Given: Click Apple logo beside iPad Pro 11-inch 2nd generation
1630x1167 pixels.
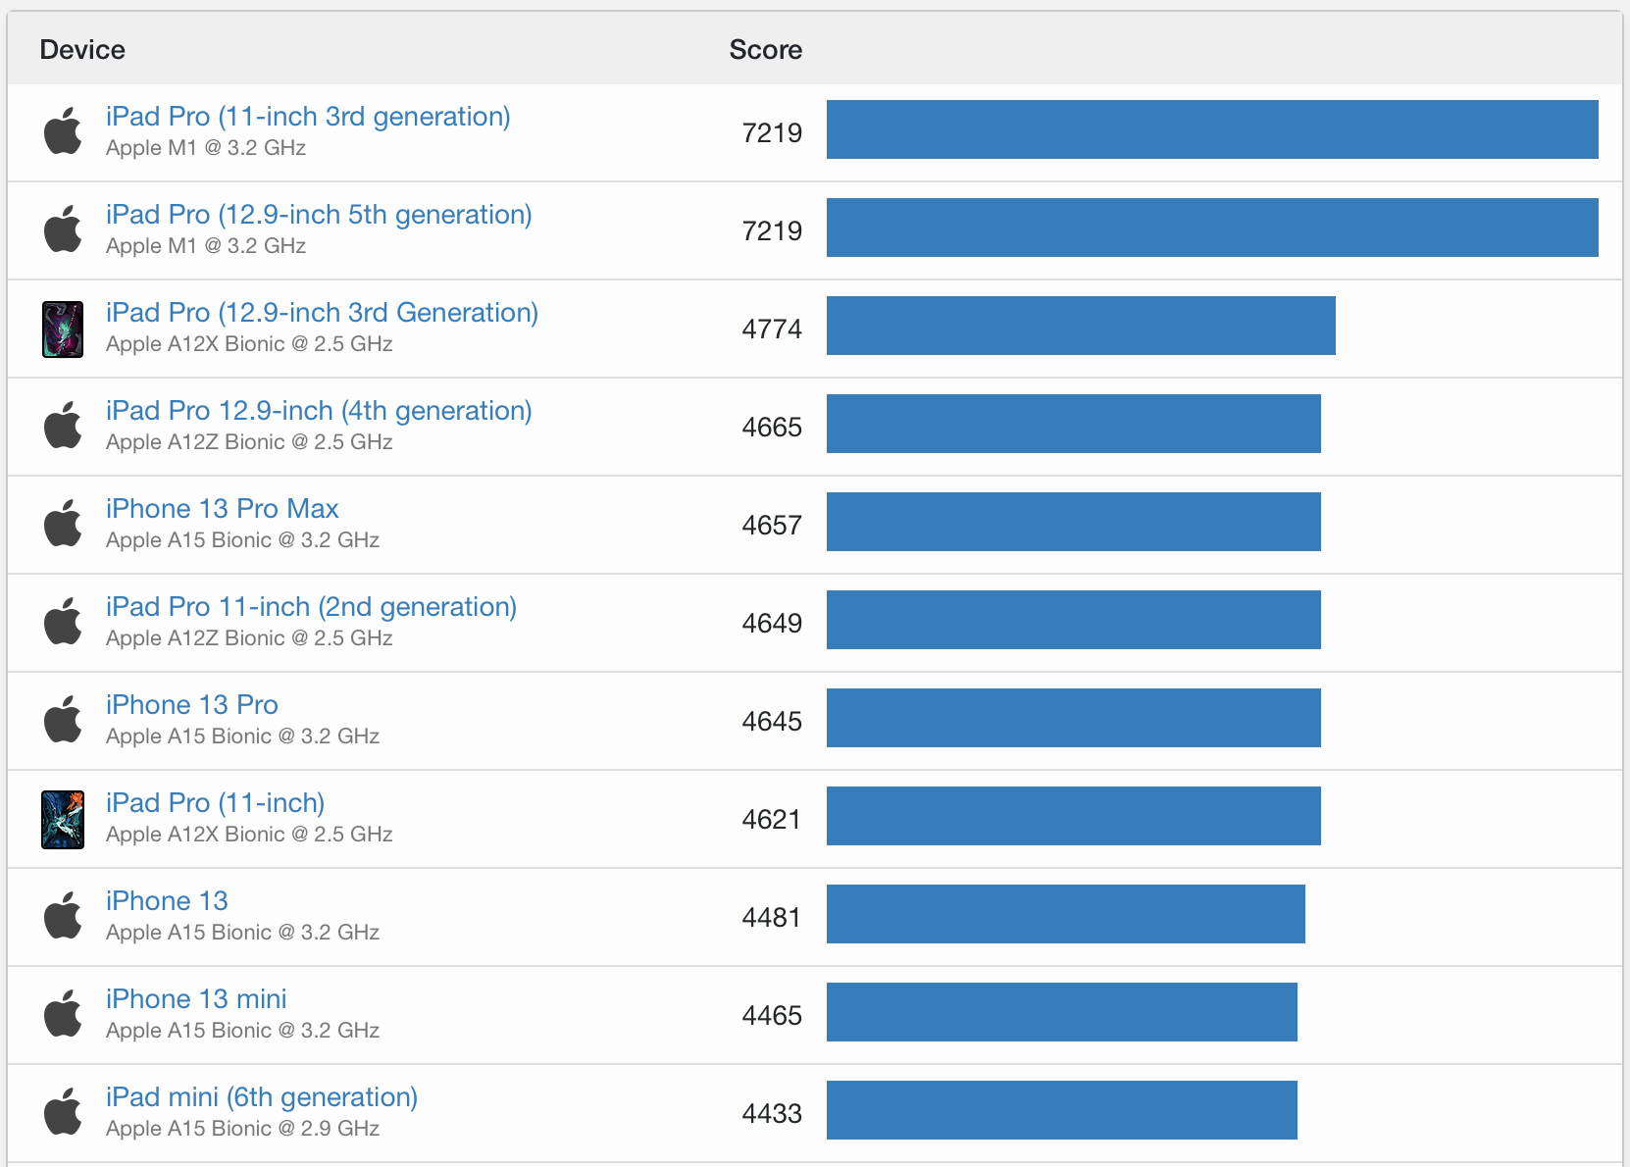Looking at the screenshot, I should (x=63, y=622).
